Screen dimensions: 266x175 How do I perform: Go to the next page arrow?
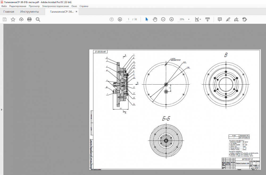[120, 19]
